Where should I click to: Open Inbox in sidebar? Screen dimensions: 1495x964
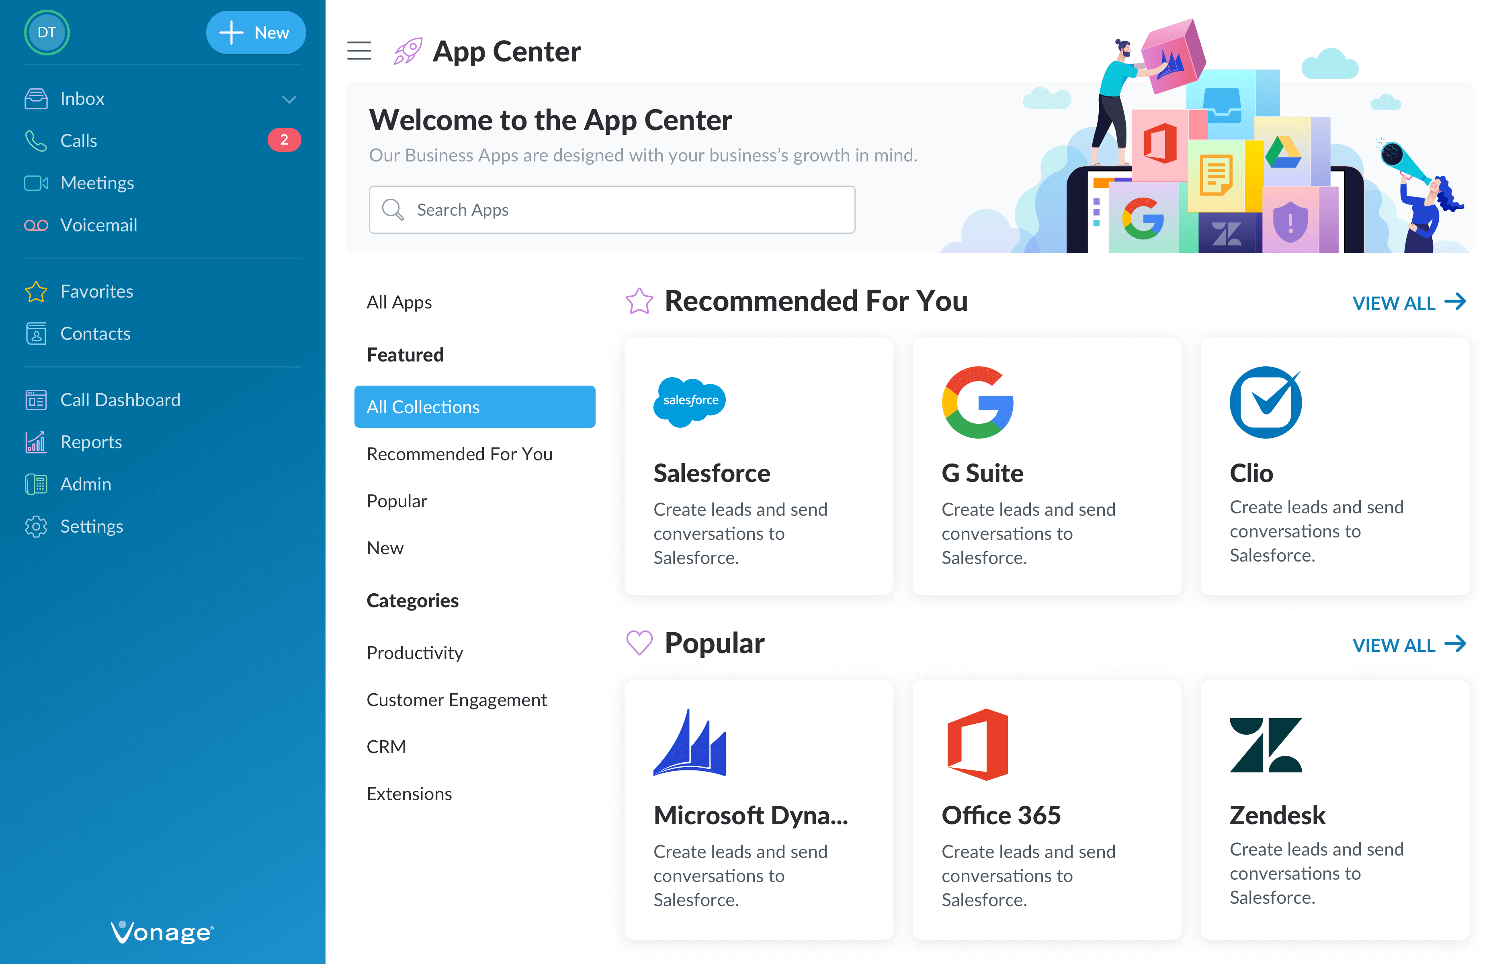[x=82, y=98]
